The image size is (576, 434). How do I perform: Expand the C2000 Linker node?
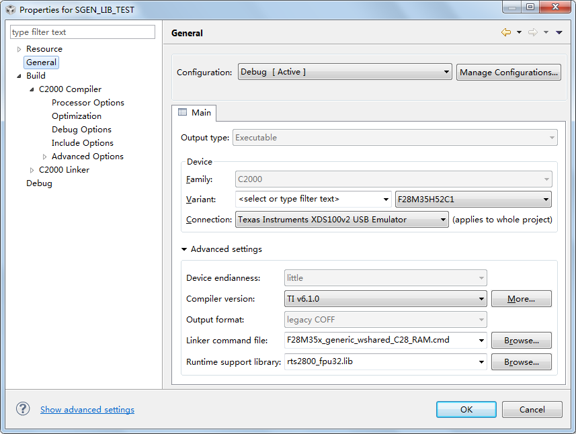coord(32,170)
